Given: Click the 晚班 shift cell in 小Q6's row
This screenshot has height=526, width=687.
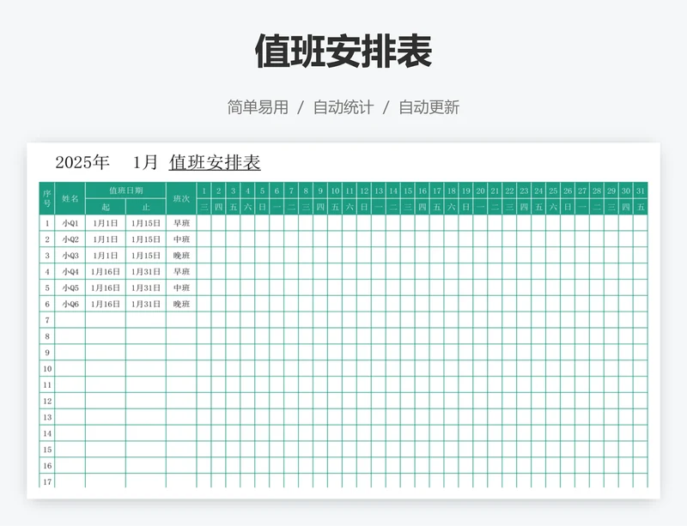Looking at the screenshot, I should [181, 304].
